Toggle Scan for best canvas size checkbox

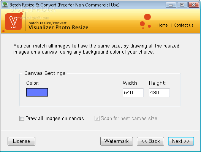(97, 118)
